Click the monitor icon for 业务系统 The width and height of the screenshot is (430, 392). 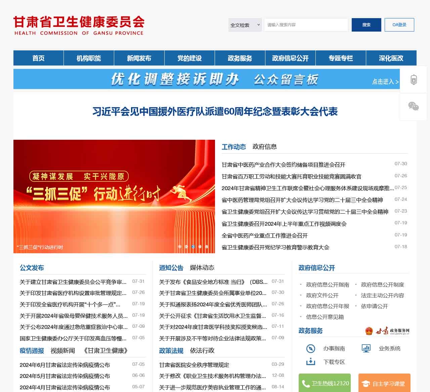[366, 348]
